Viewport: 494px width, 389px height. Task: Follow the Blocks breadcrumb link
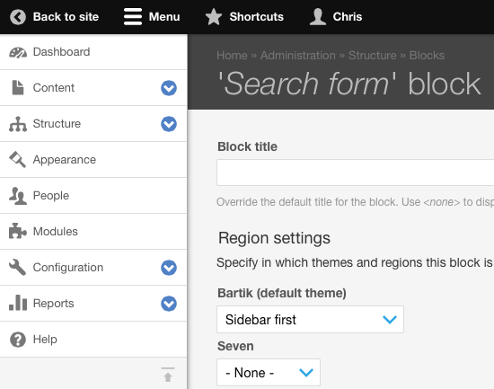(427, 56)
